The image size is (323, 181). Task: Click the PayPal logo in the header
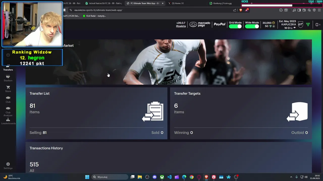click(x=220, y=24)
